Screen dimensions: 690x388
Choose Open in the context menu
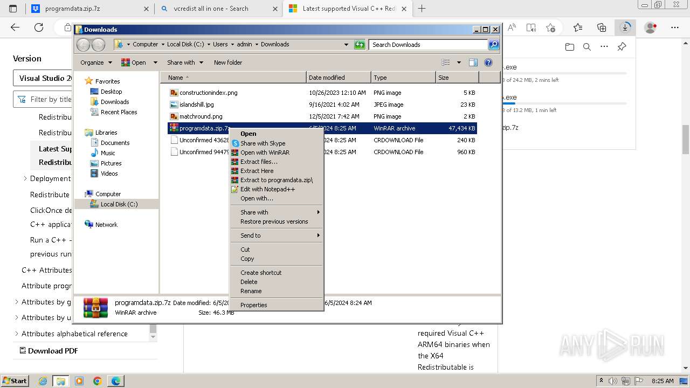coord(276,134)
